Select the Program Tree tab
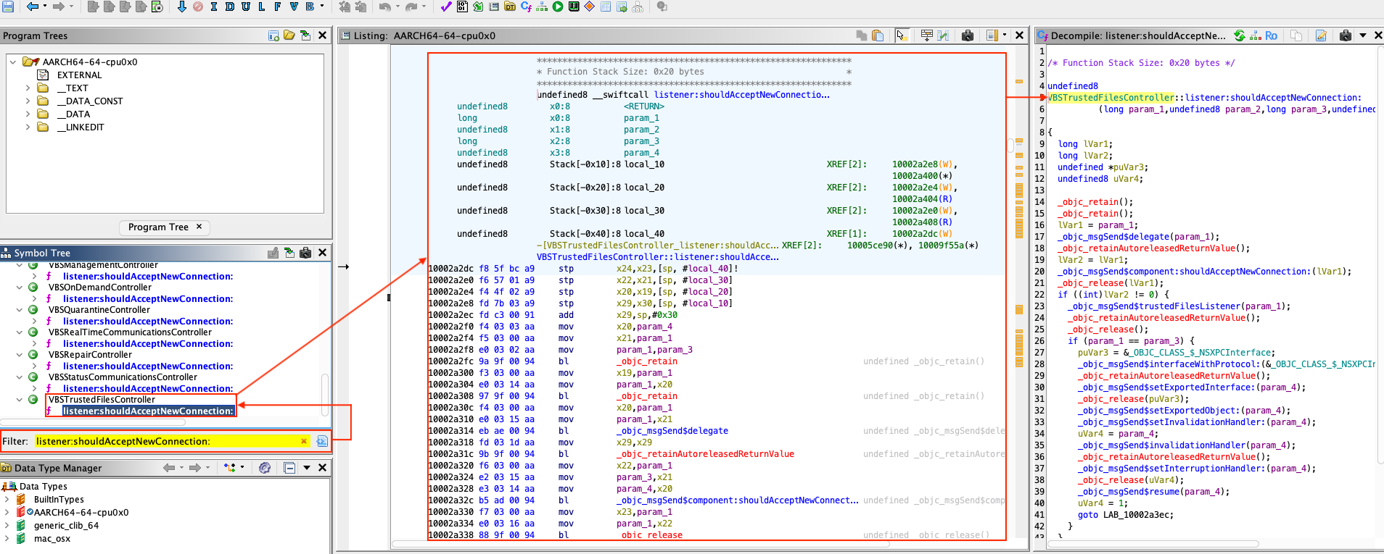The image size is (1384, 554). [158, 227]
